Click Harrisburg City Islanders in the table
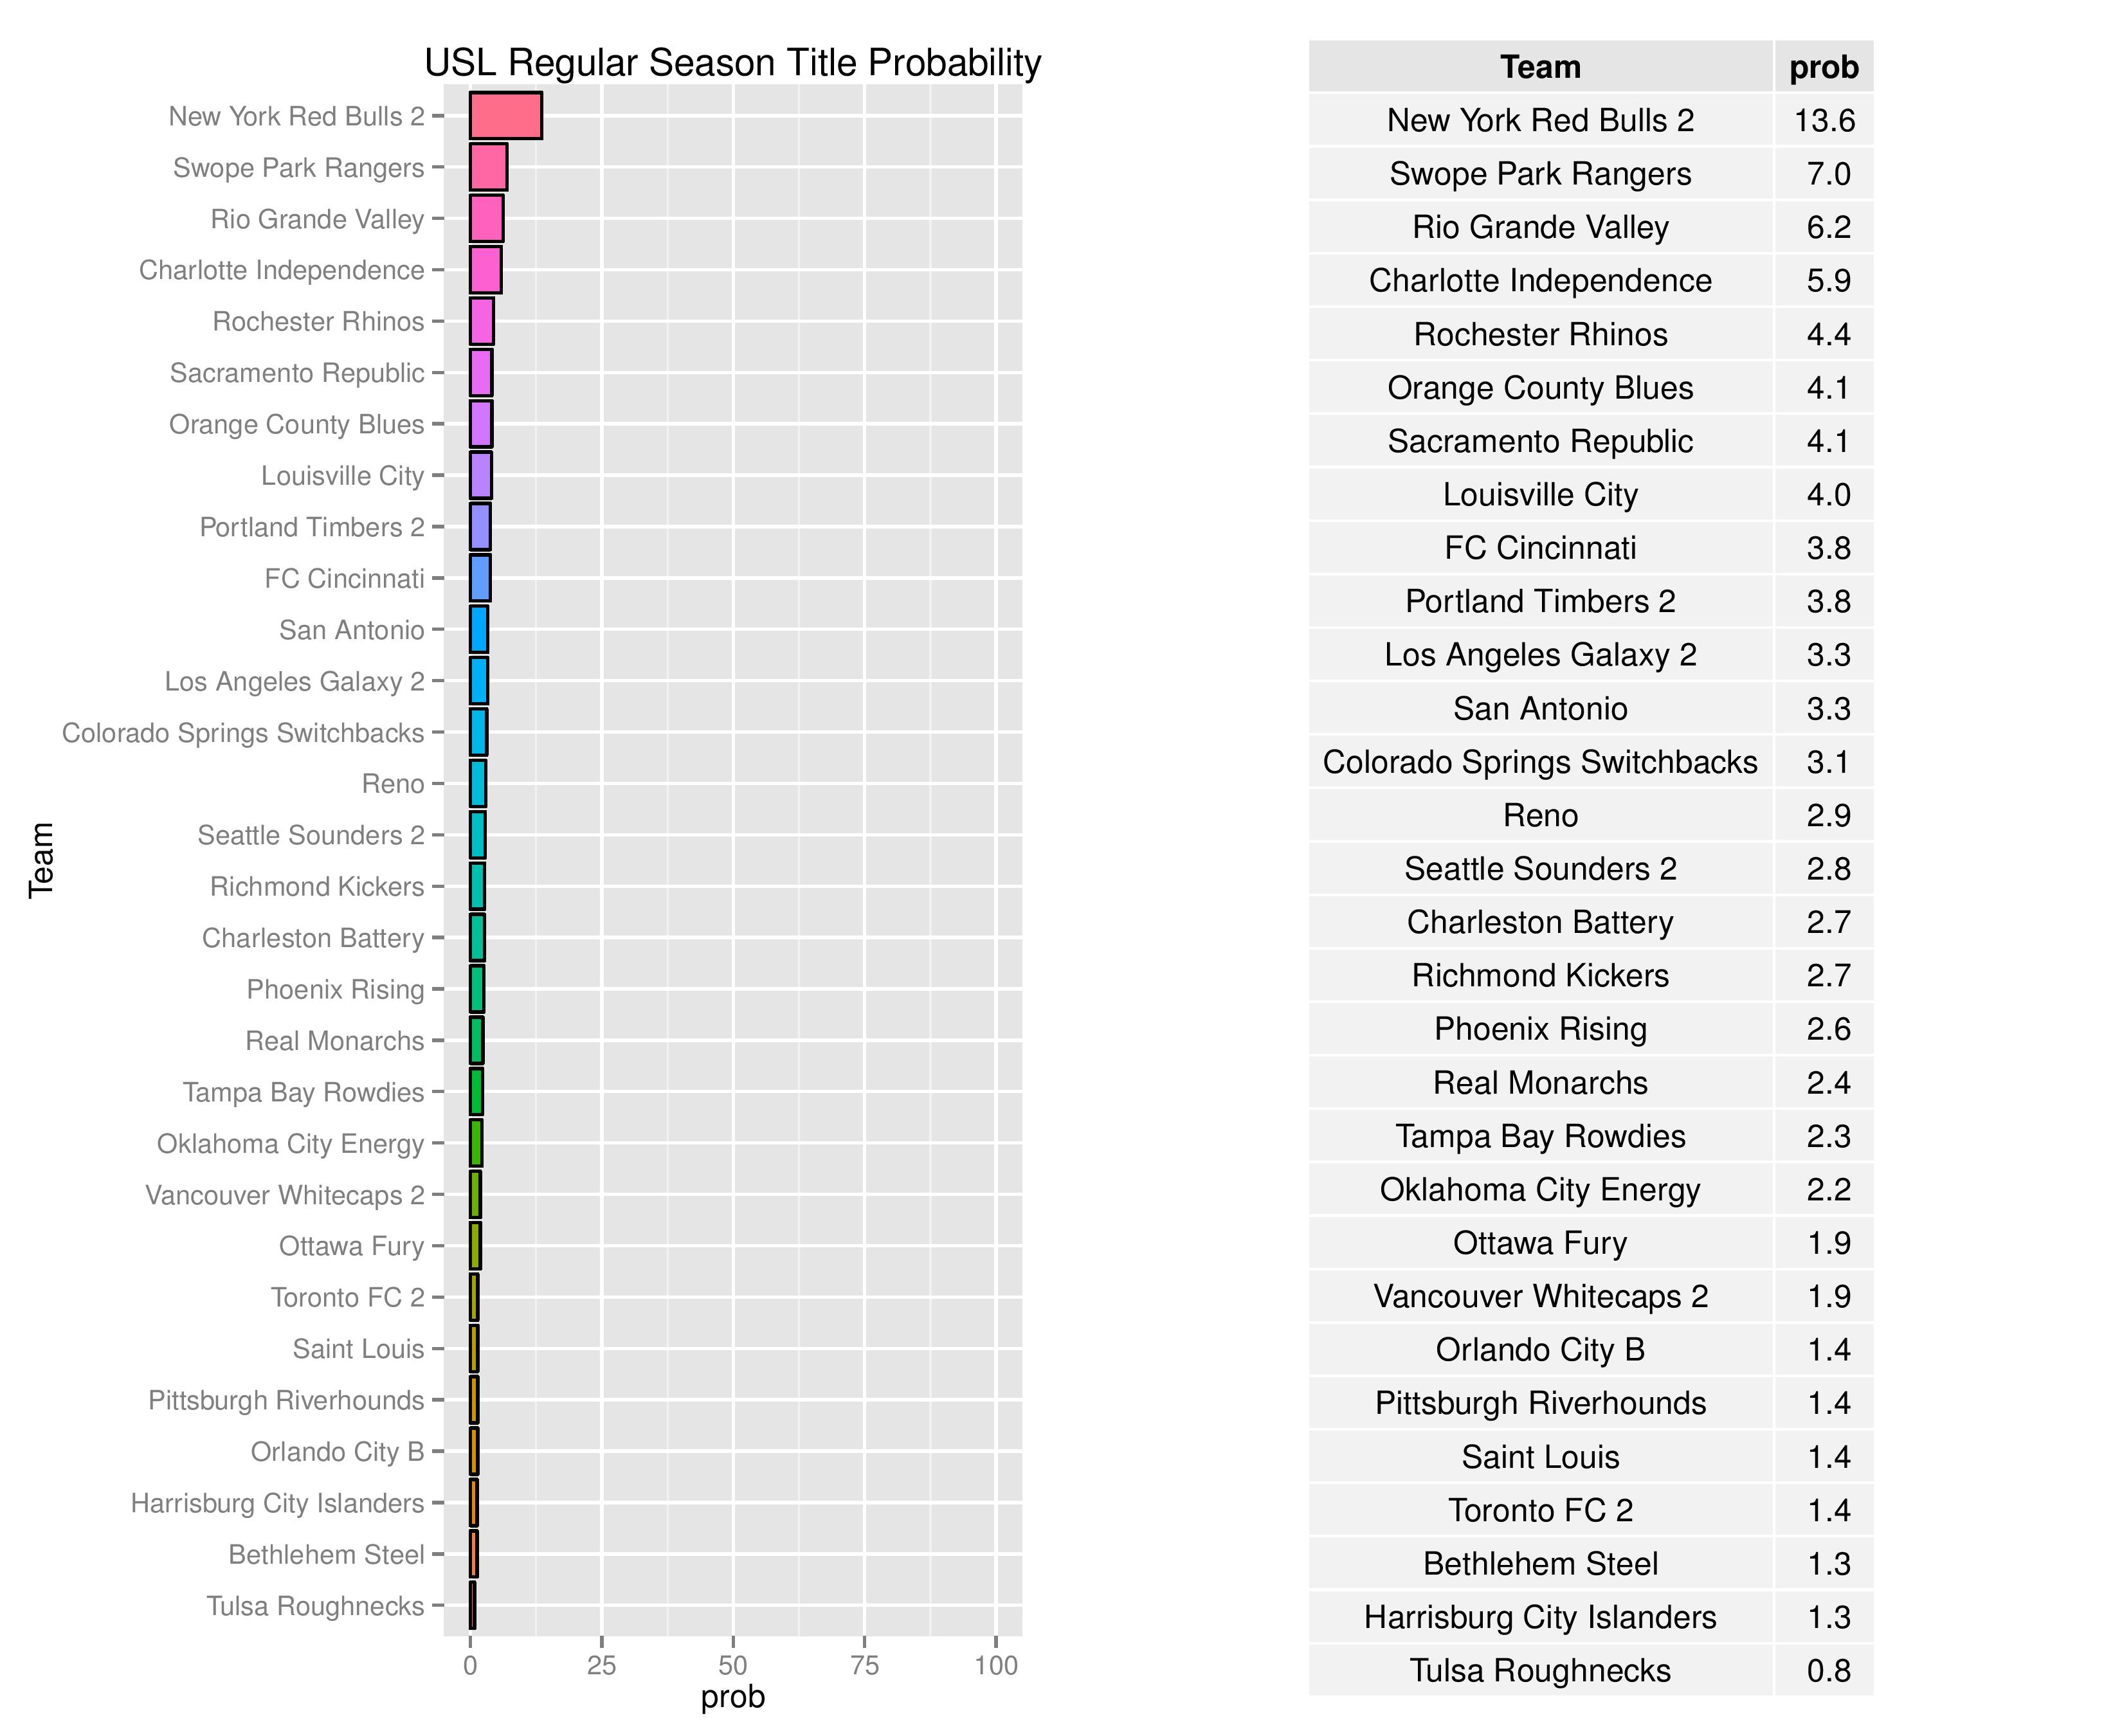This screenshot has width=2122, height=1736. [1540, 1617]
